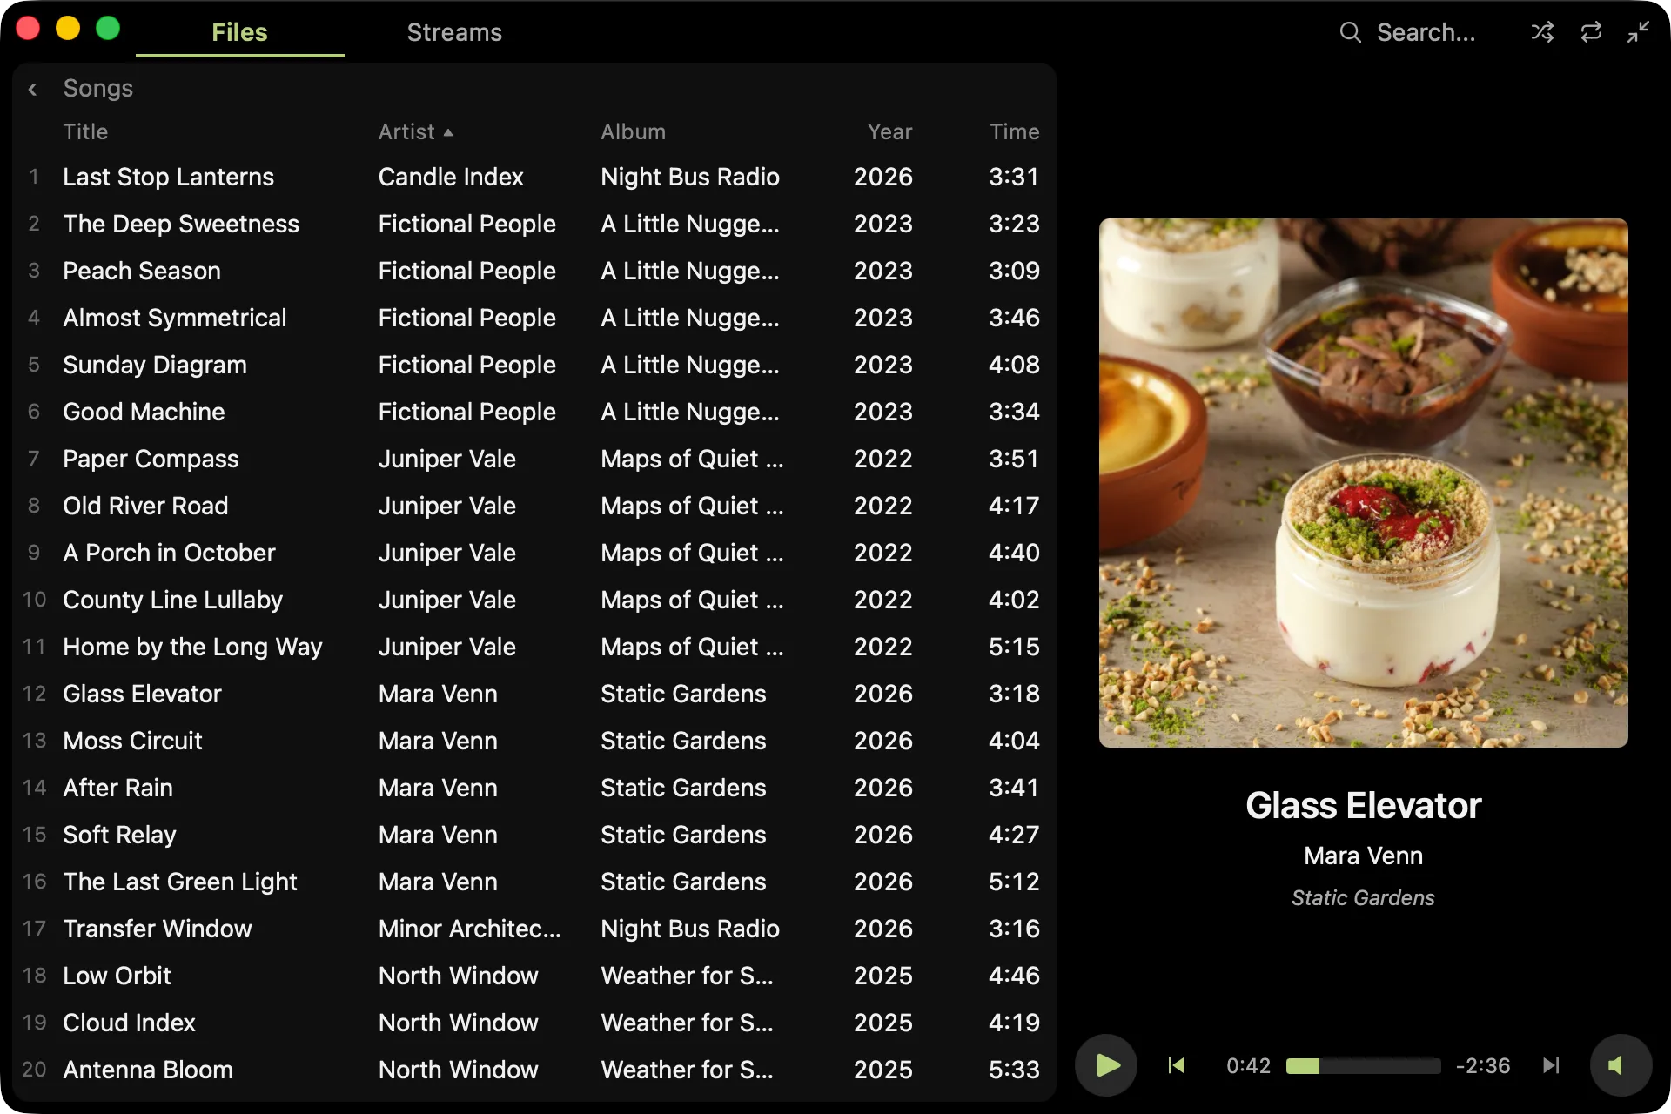
Task: Select the song After Rain
Action: 534,789
